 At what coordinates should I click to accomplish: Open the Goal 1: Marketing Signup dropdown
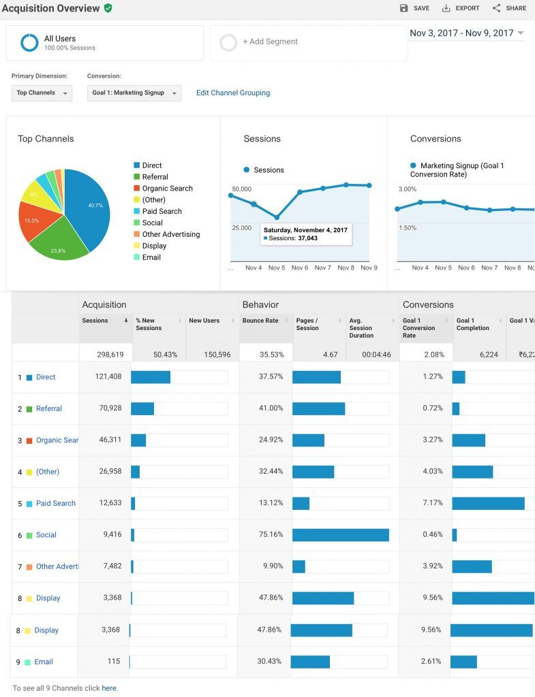pos(134,93)
